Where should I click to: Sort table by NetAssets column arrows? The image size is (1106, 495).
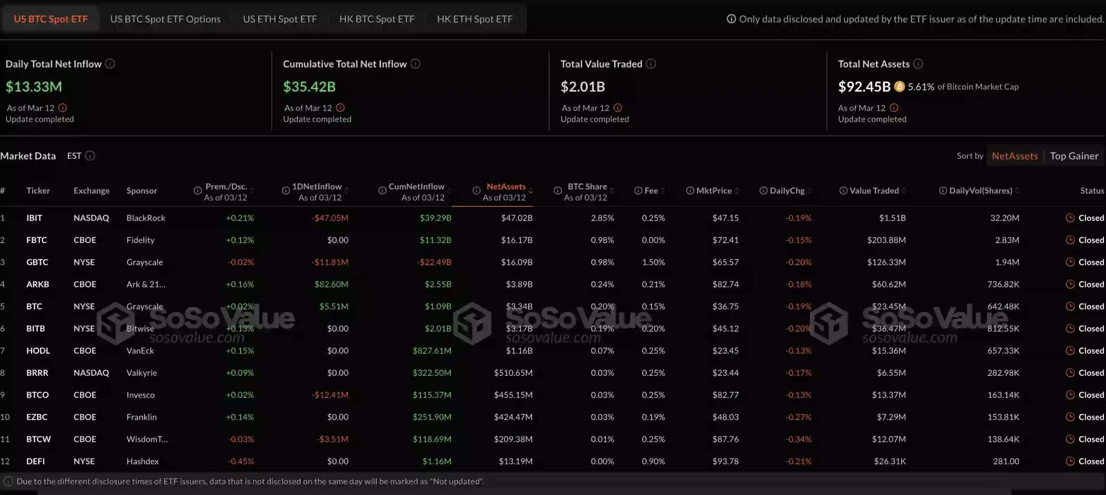531,190
